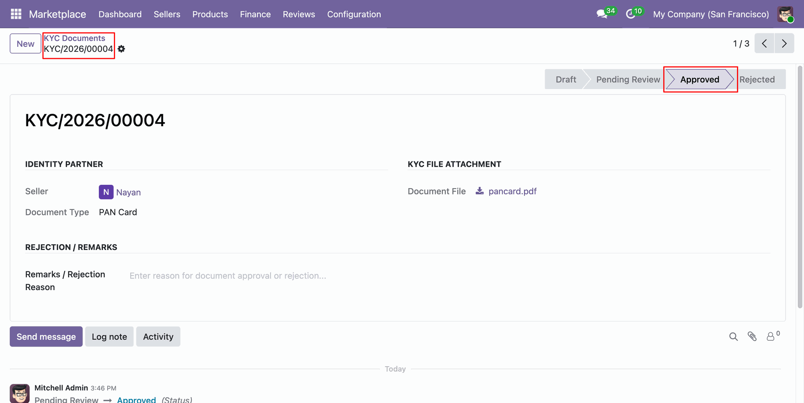This screenshot has width=804, height=403.
Task: Click the N avatar beside seller Nayan
Action: [x=106, y=192]
